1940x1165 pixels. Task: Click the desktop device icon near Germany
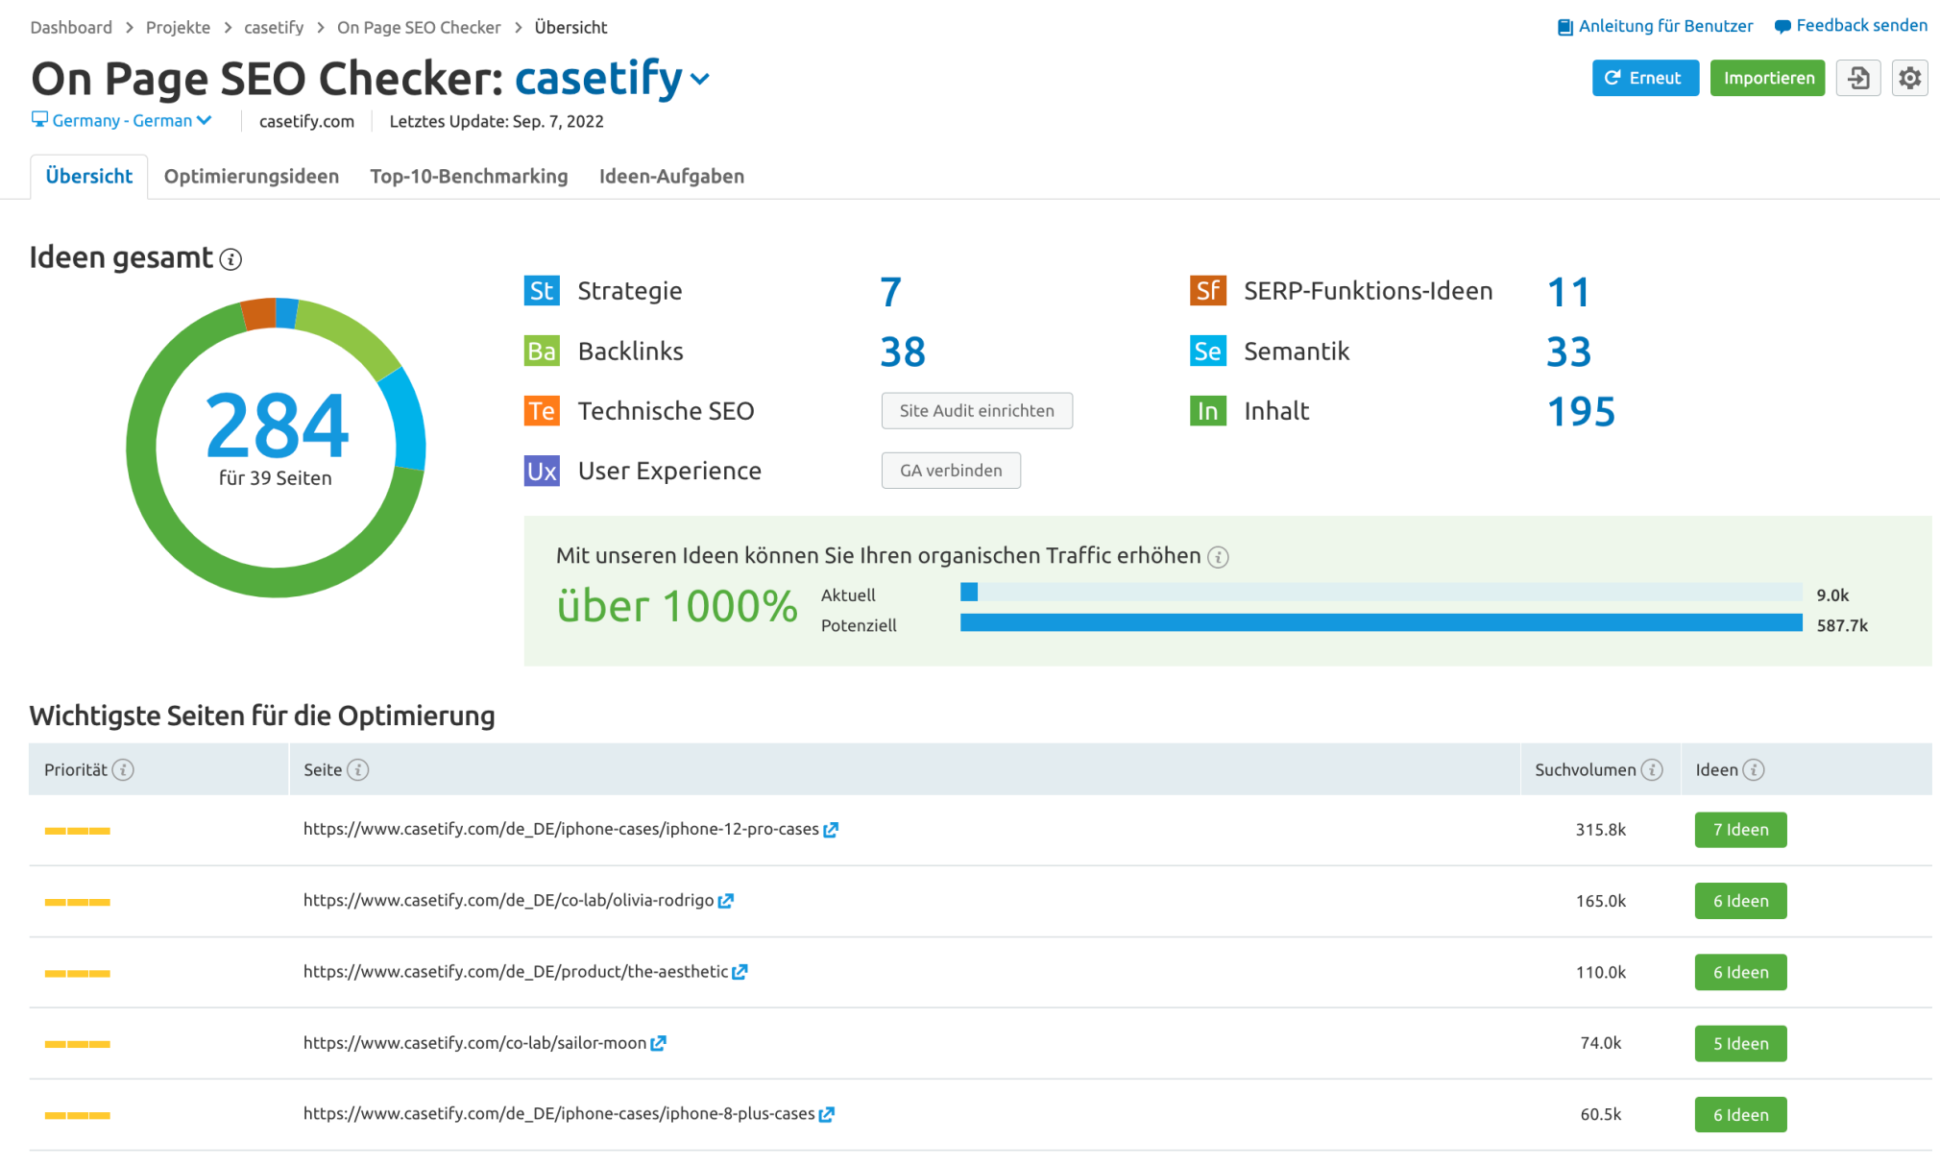point(39,119)
